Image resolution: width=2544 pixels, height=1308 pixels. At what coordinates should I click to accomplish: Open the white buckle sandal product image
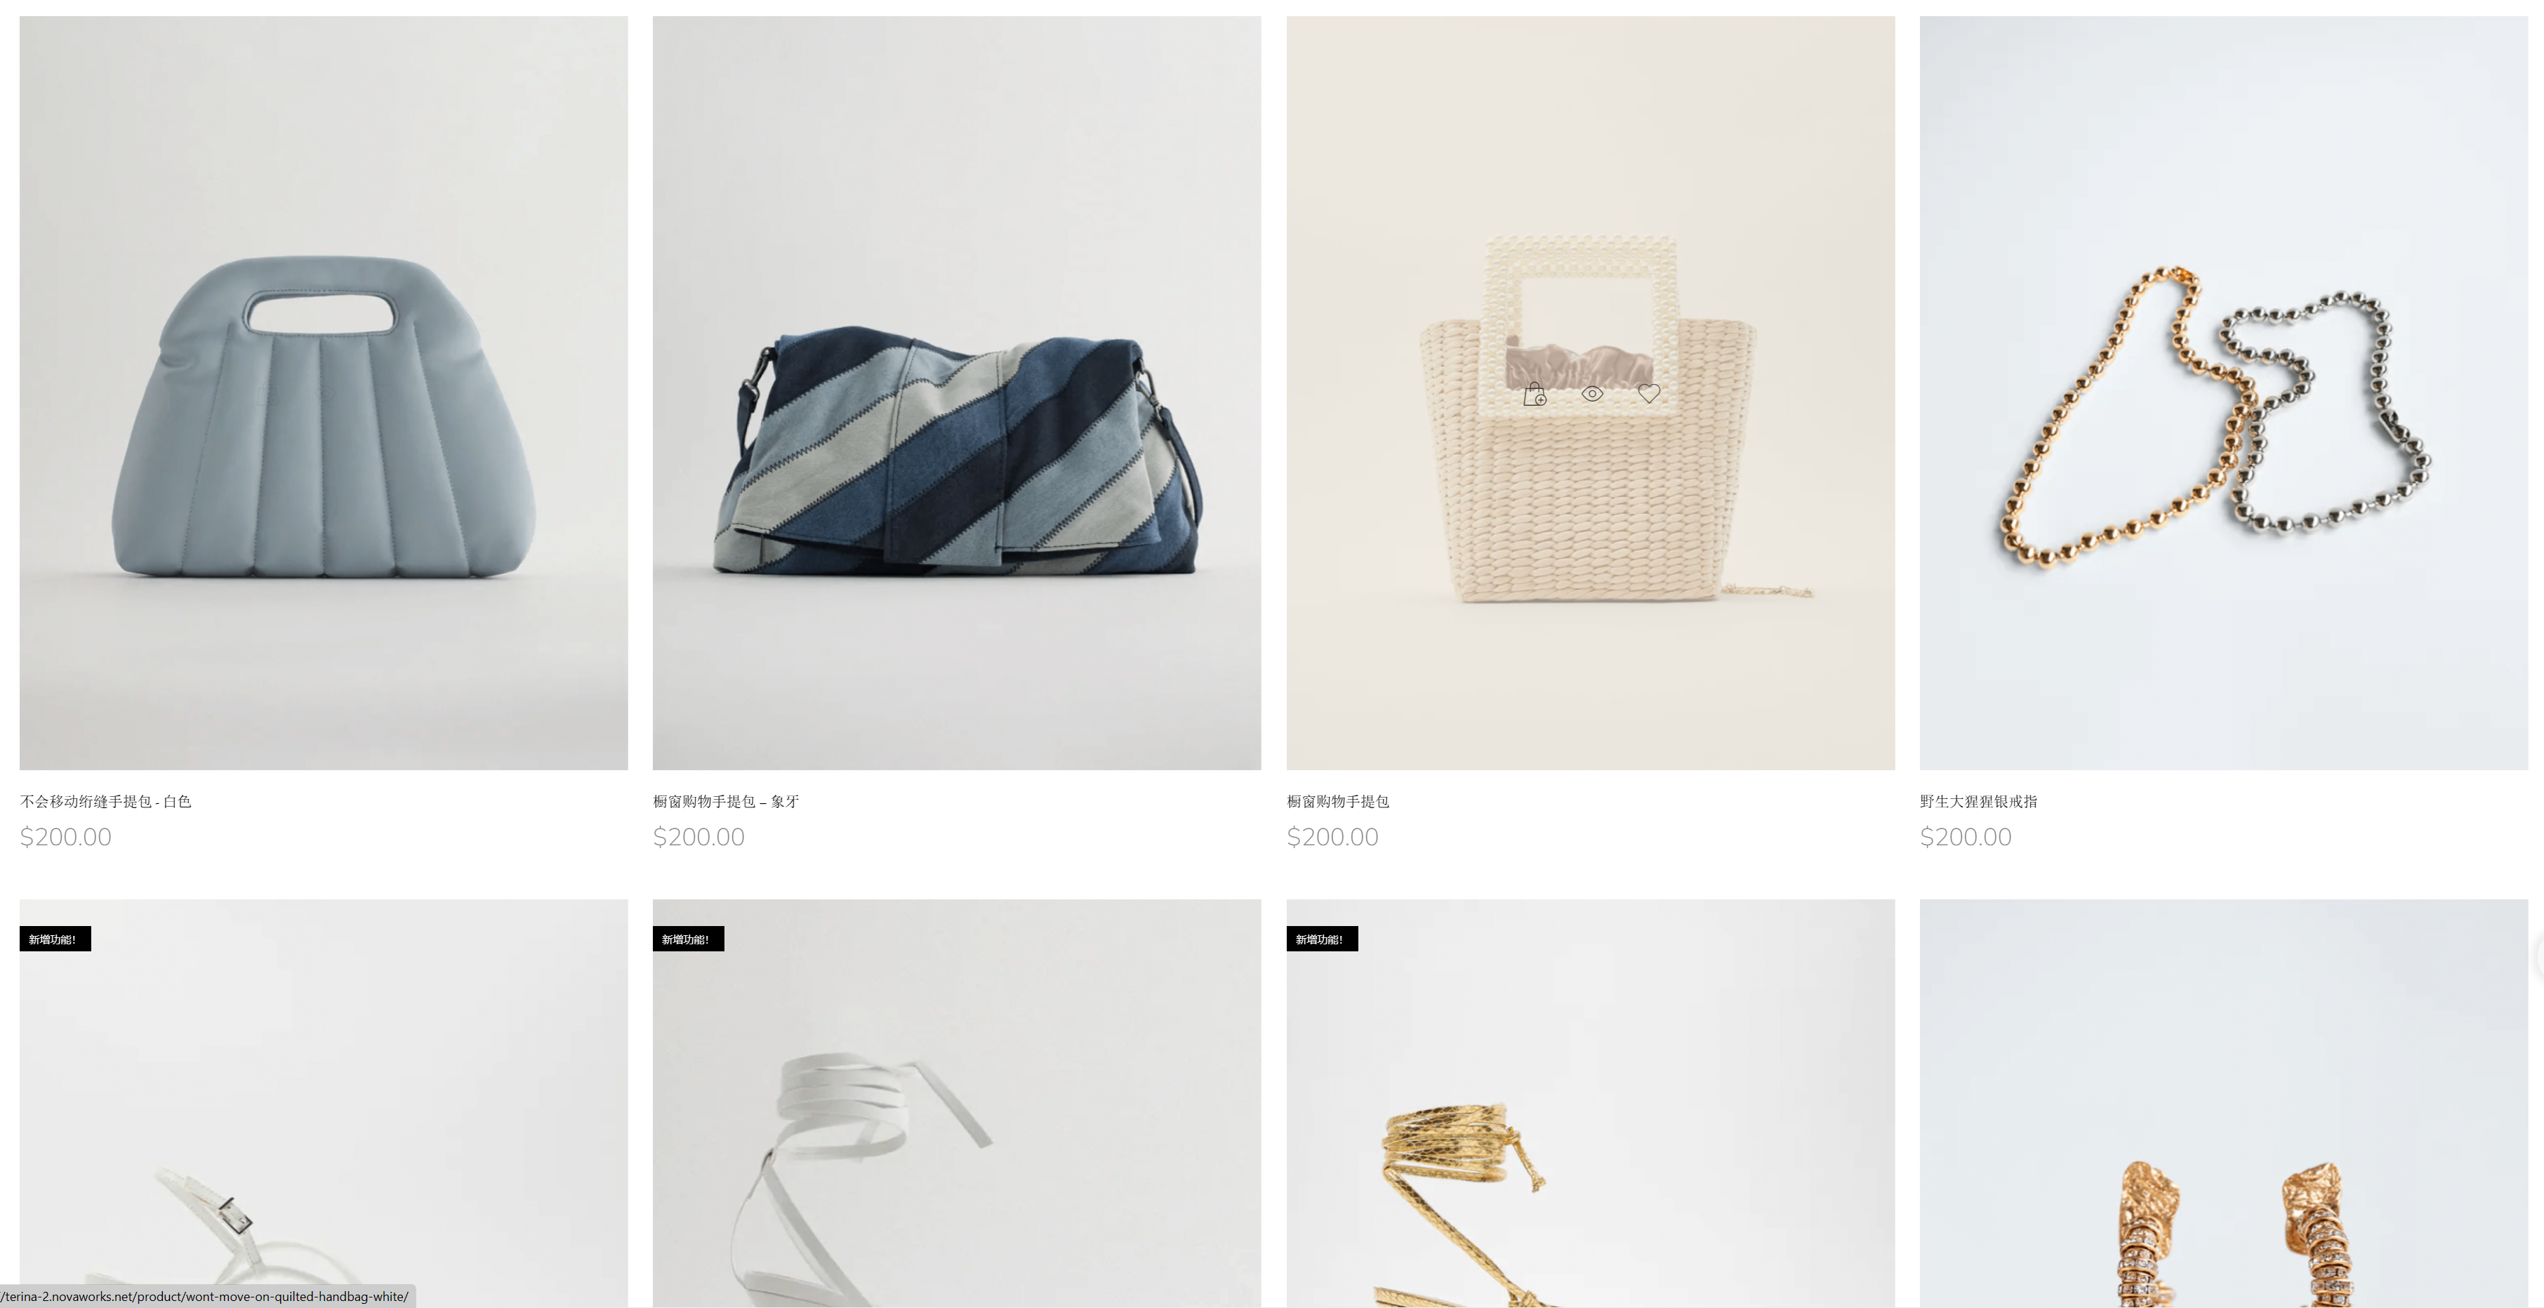323,1102
